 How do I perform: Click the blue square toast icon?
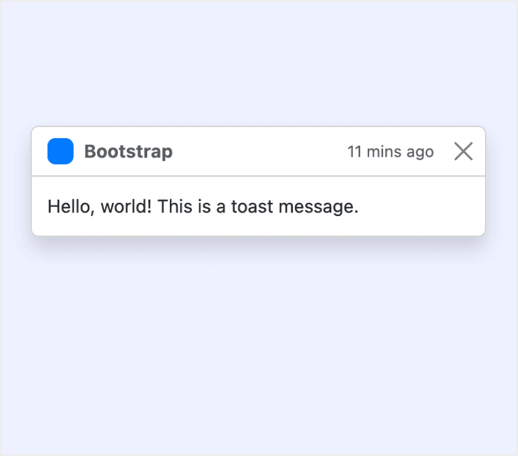pos(60,151)
